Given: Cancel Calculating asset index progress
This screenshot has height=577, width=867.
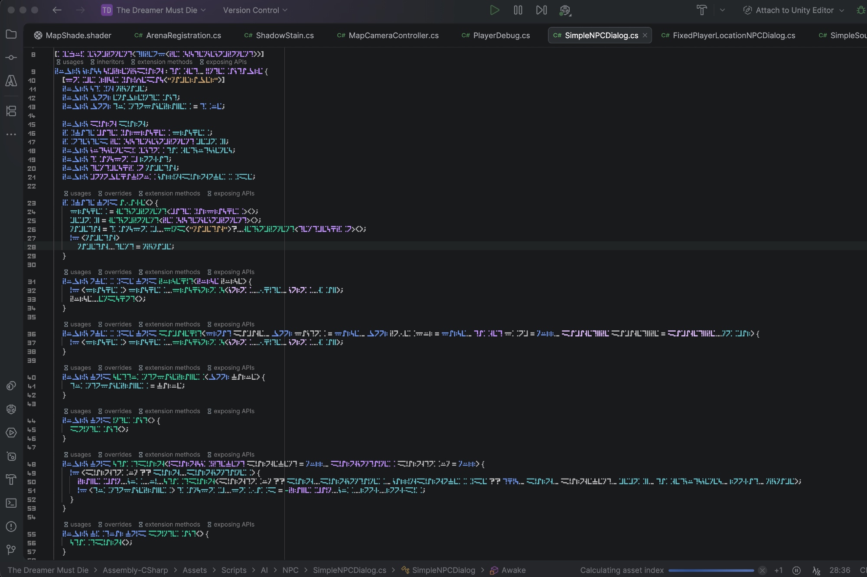Looking at the screenshot, I should click(762, 570).
